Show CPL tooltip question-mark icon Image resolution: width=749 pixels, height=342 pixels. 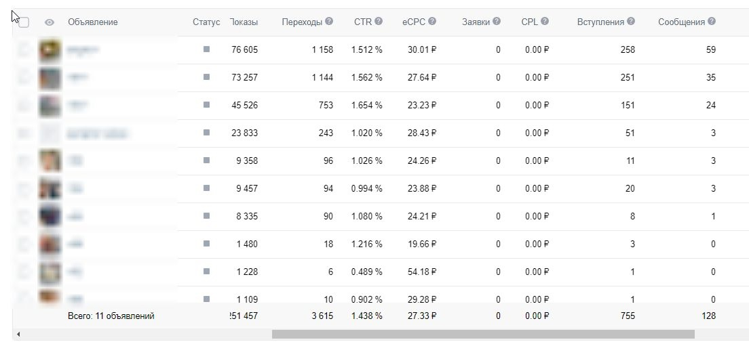(545, 22)
